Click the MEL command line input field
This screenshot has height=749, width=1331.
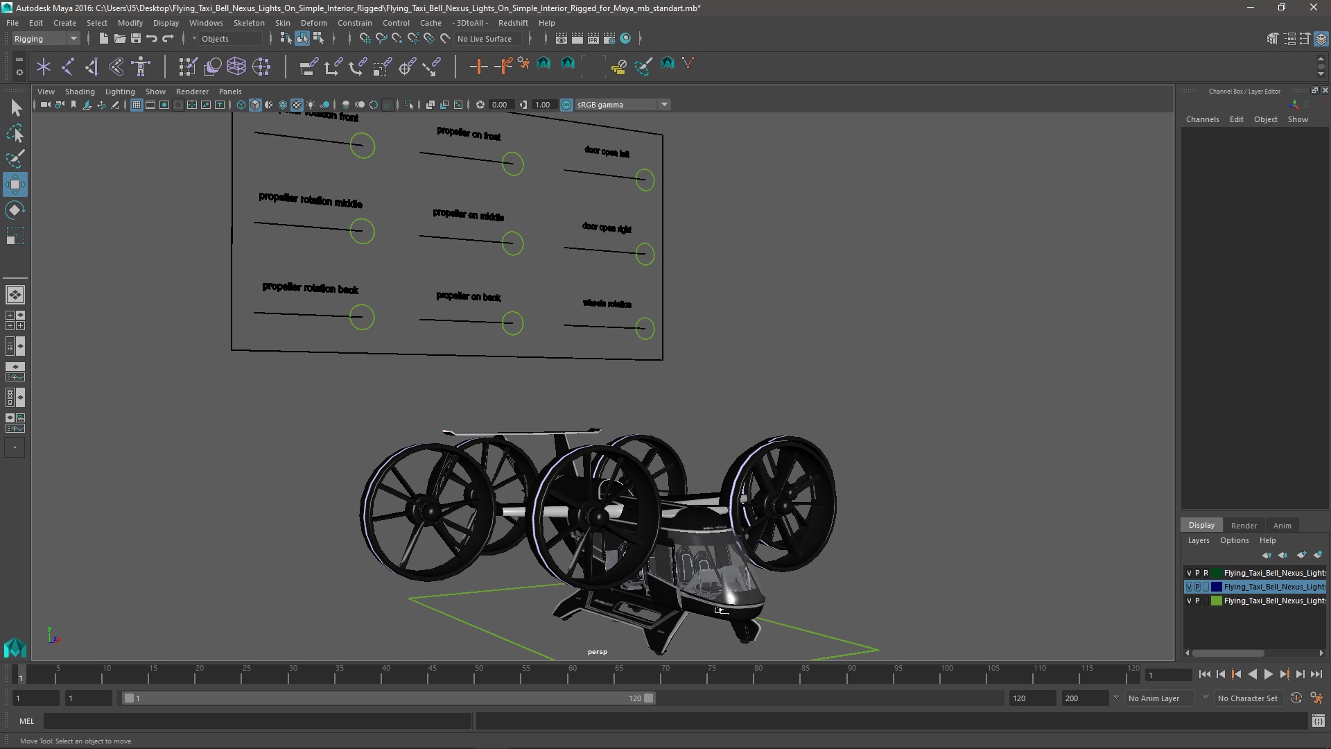[x=258, y=721]
